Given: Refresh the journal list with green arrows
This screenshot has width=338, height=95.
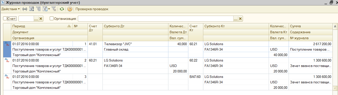Looking at the screenshot, I should coord(62,9).
